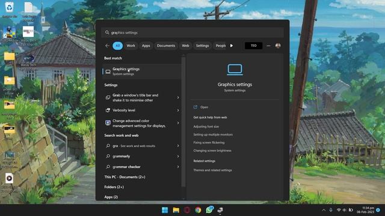Open the Recycle Bin on desktop

[x=9, y=10]
